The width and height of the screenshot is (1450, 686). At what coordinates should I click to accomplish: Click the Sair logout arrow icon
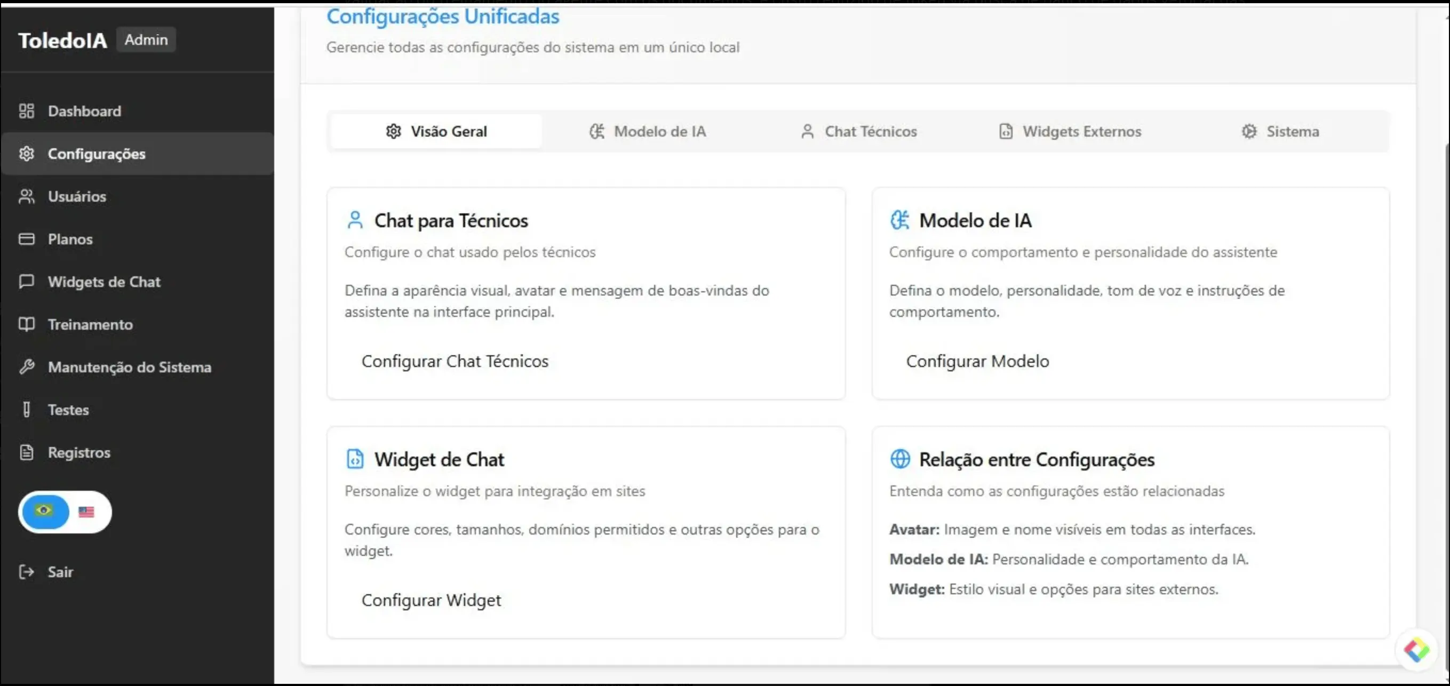27,572
